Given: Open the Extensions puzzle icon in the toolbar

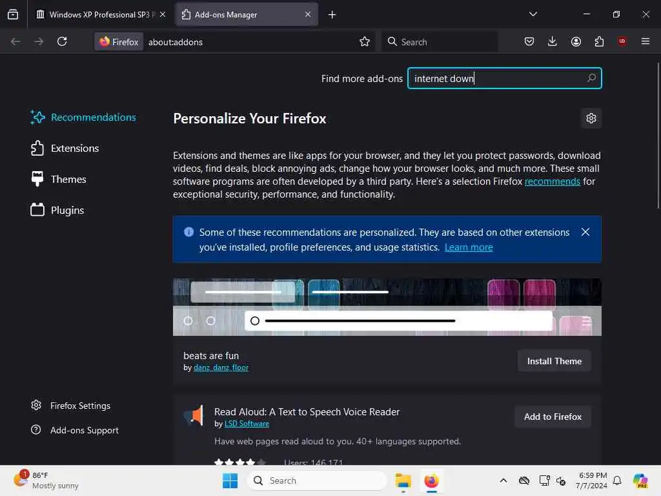Looking at the screenshot, I should point(599,41).
